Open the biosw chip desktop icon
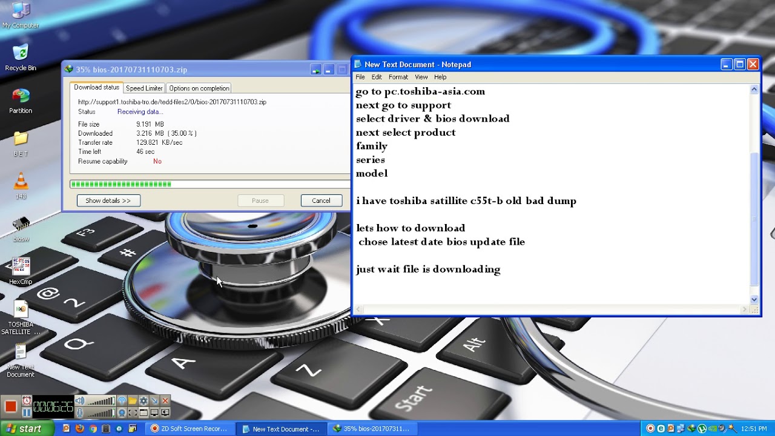This screenshot has width=775, height=436. click(21, 229)
